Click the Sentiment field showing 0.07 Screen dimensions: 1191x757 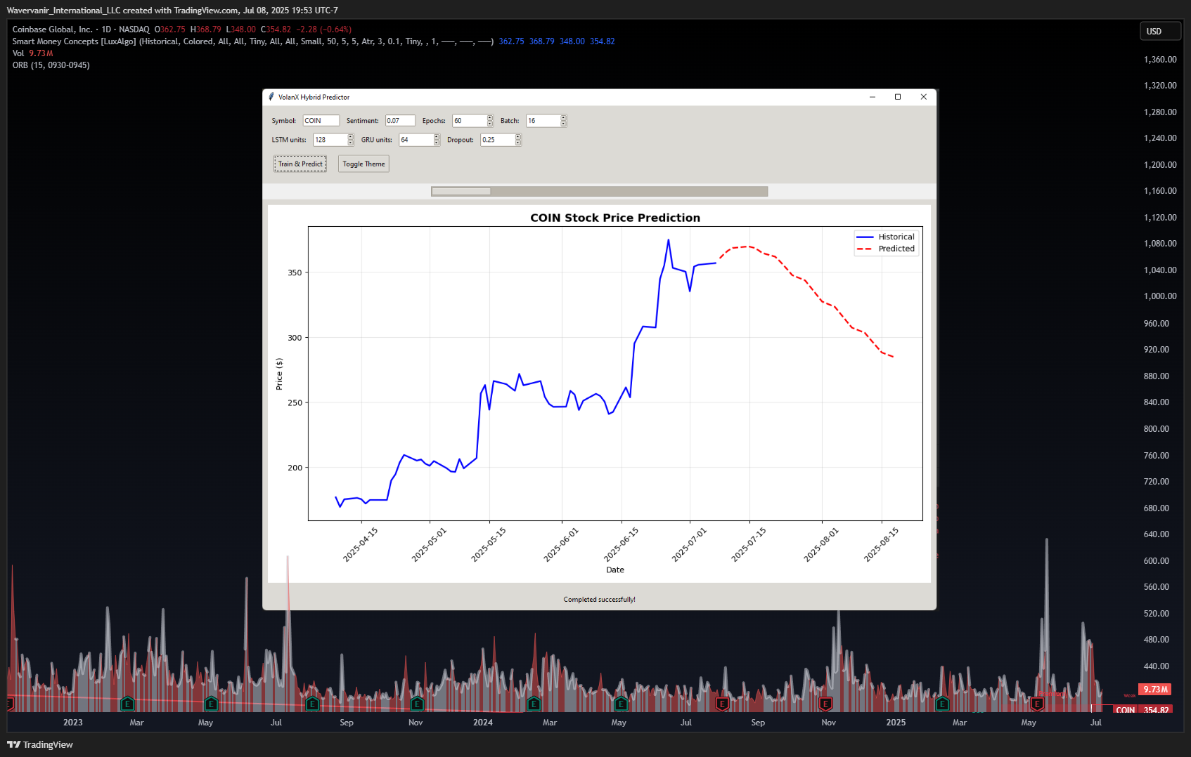coord(400,121)
